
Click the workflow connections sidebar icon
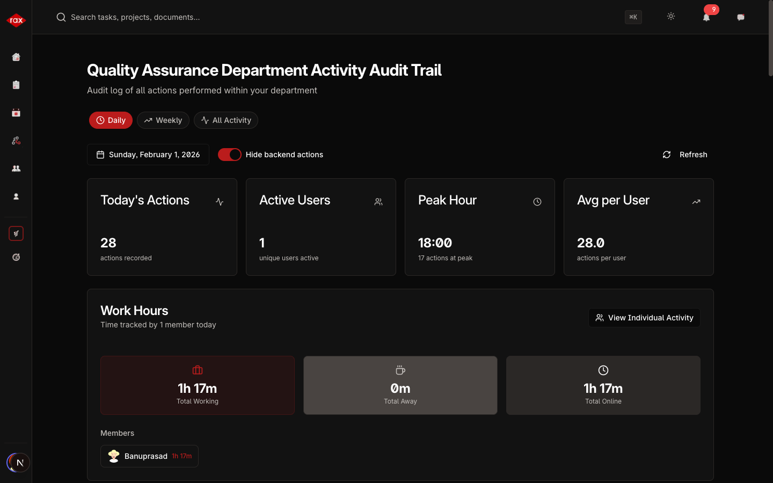point(16,141)
